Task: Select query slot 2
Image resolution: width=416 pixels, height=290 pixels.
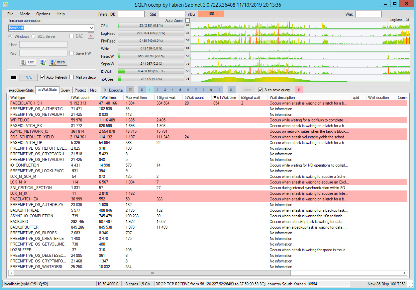Action: 157,90
